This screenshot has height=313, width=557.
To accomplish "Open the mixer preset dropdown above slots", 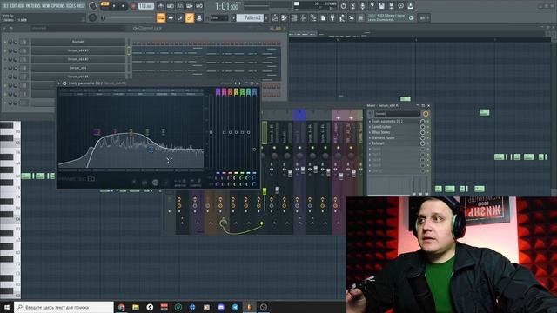I will (x=397, y=114).
